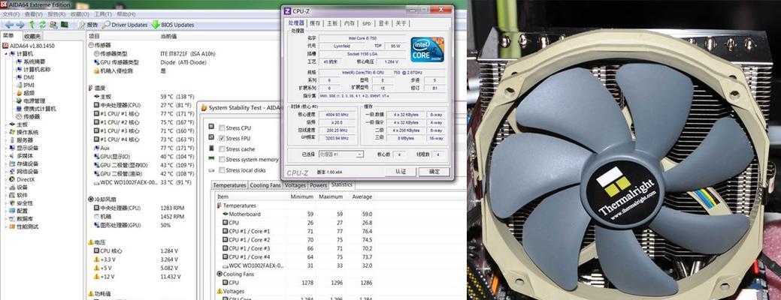The width and height of the screenshot is (781, 300).
Task: Click the green monitor chart toolbar icon
Action: click(64, 25)
